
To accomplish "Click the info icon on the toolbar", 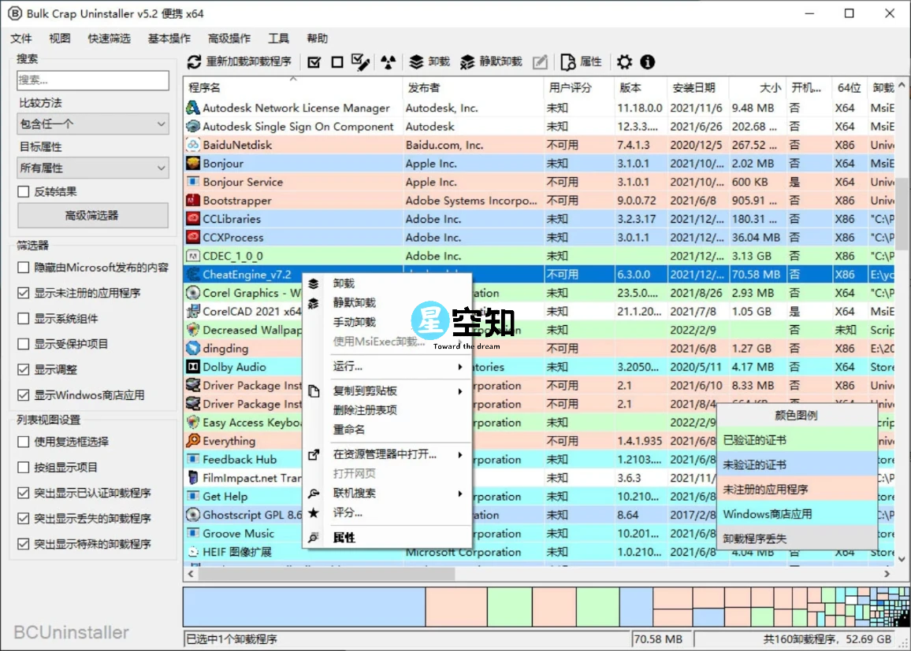I will click(647, 61).
